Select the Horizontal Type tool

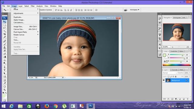[5, 70]
